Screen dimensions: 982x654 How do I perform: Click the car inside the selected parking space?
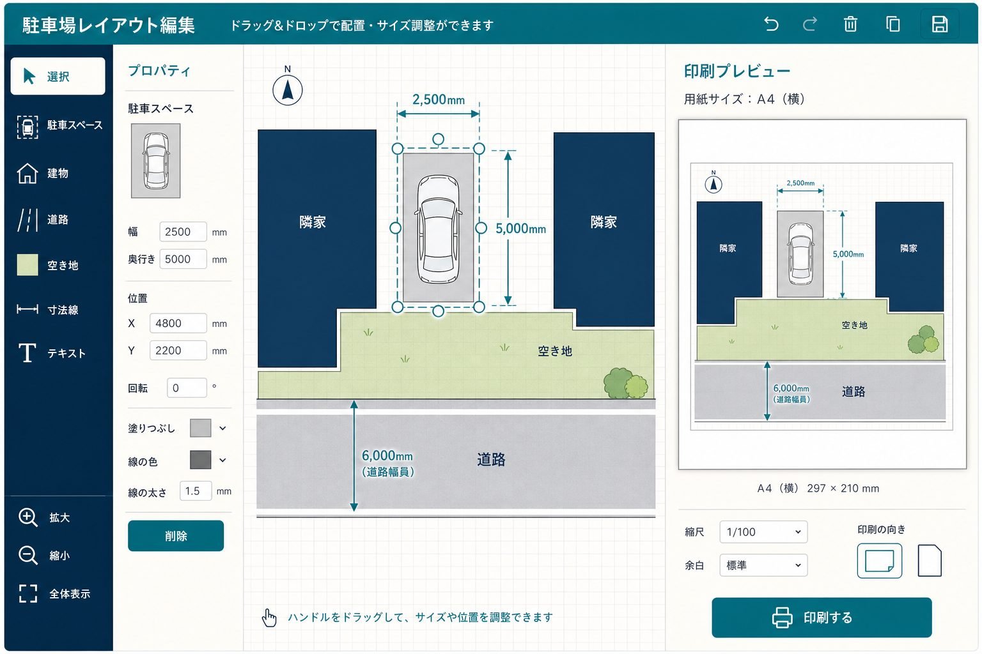point(439,229)
